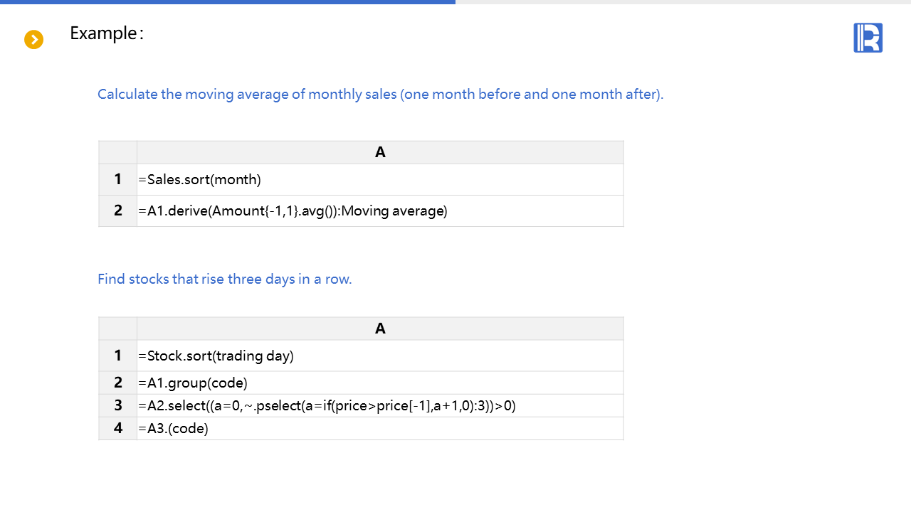Select the =A1.group(code) cell
The height and width of the screenshot is (512, 911).
(x=380, y=383)
